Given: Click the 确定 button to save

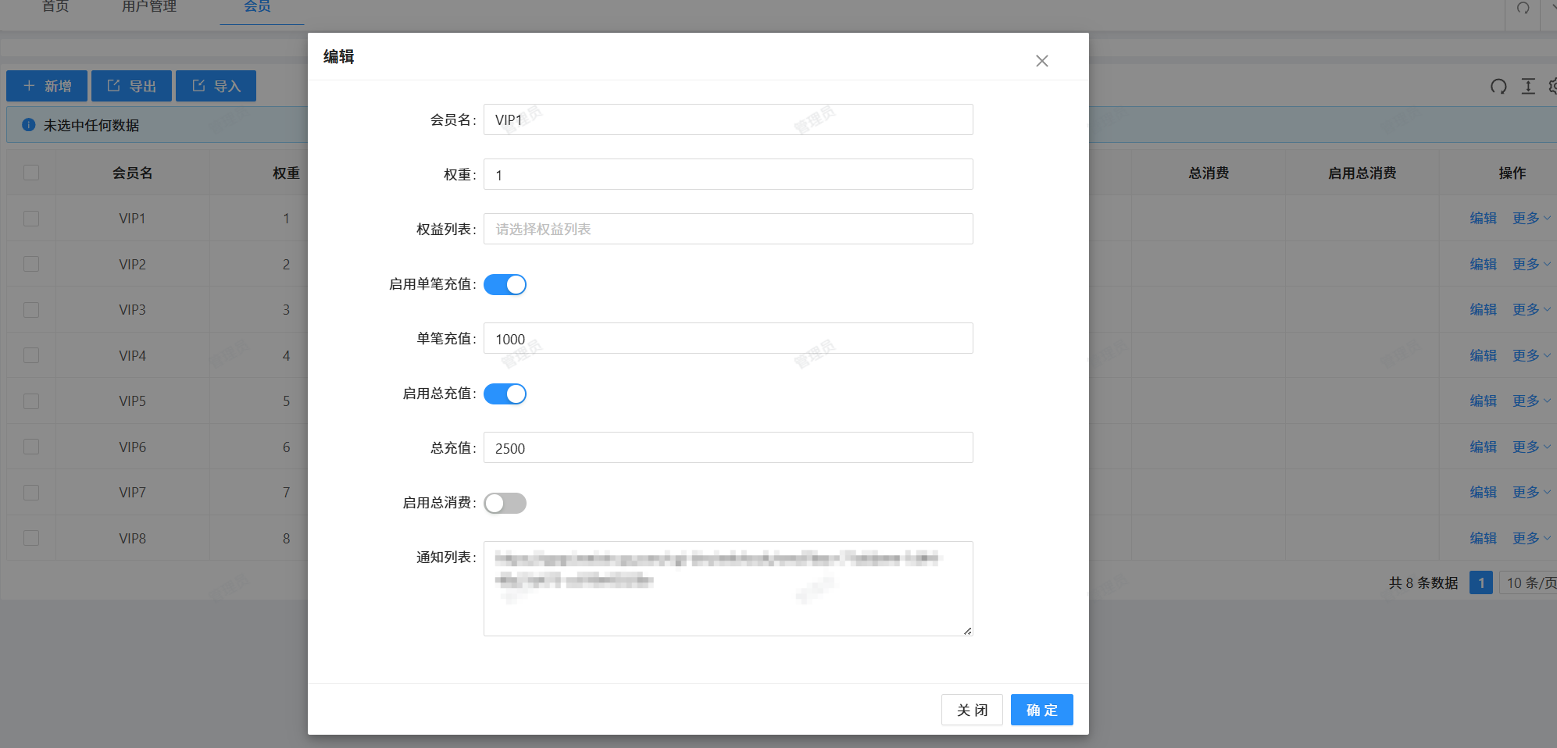Looking at the screenshot, I should (1041, 710).
